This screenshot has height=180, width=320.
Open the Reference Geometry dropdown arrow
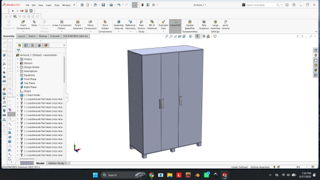coord(130,32)
